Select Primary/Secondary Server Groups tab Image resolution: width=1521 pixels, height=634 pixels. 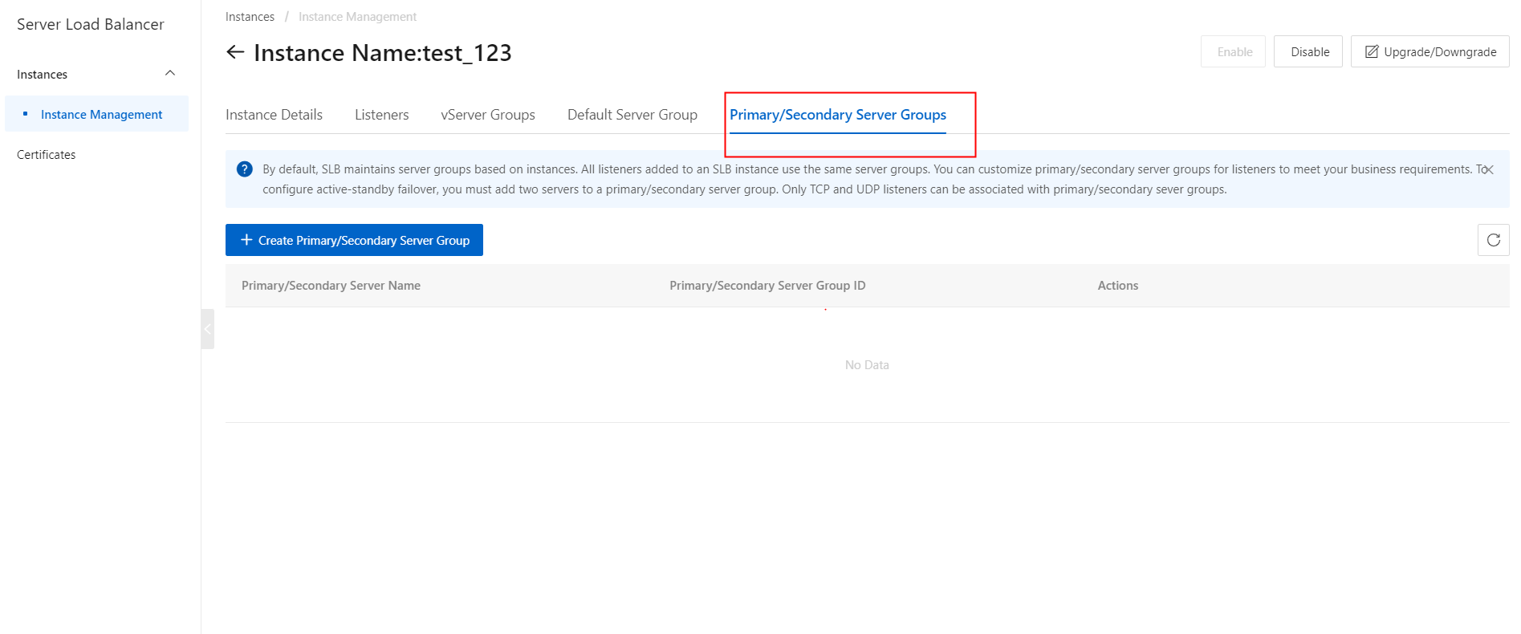coord(838,115)
